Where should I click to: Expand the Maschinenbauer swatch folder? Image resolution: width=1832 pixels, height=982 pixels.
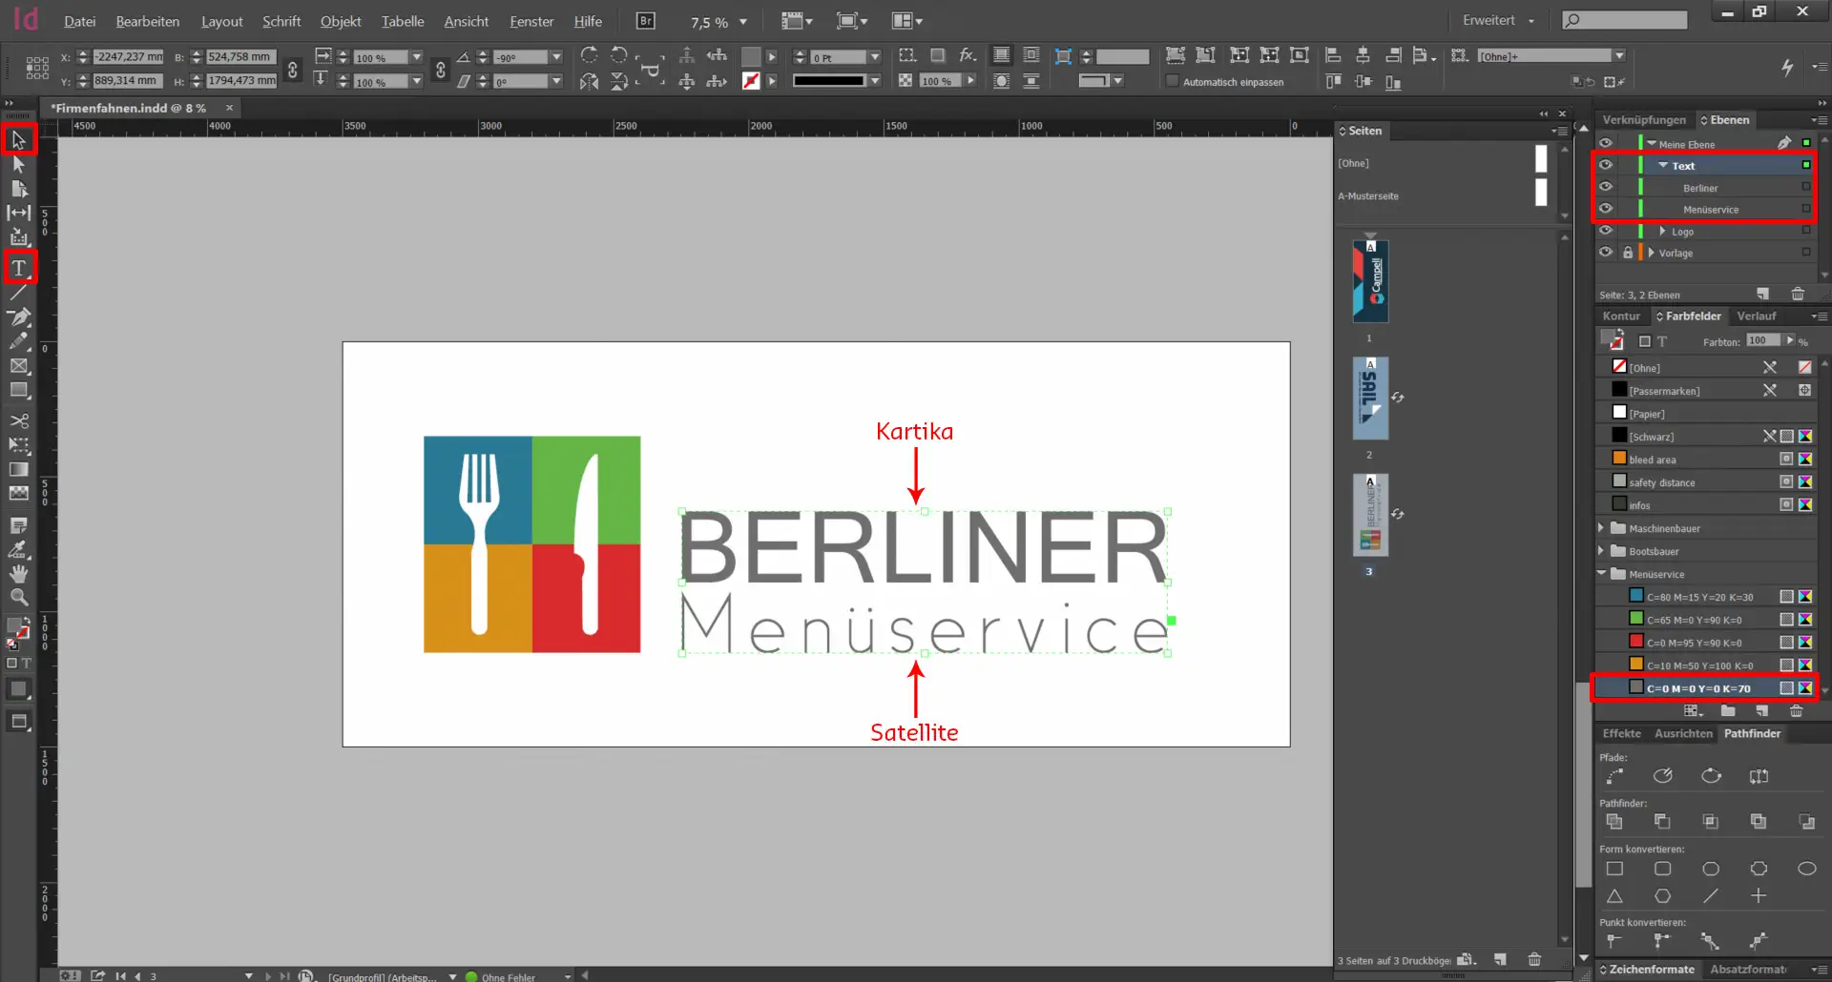point(1602,527)
